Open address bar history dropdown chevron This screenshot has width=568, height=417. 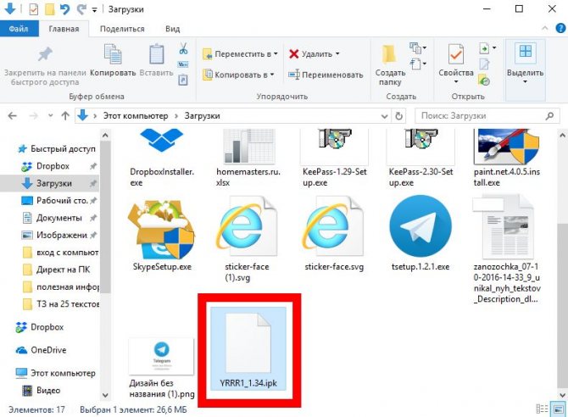tap(384, 116)
